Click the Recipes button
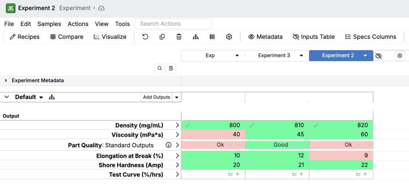Image resolution: width=409 pixels, height=195 pixels. 24,37
